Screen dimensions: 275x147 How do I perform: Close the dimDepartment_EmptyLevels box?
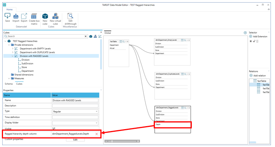pyautogui.click(x=189, y=40)
